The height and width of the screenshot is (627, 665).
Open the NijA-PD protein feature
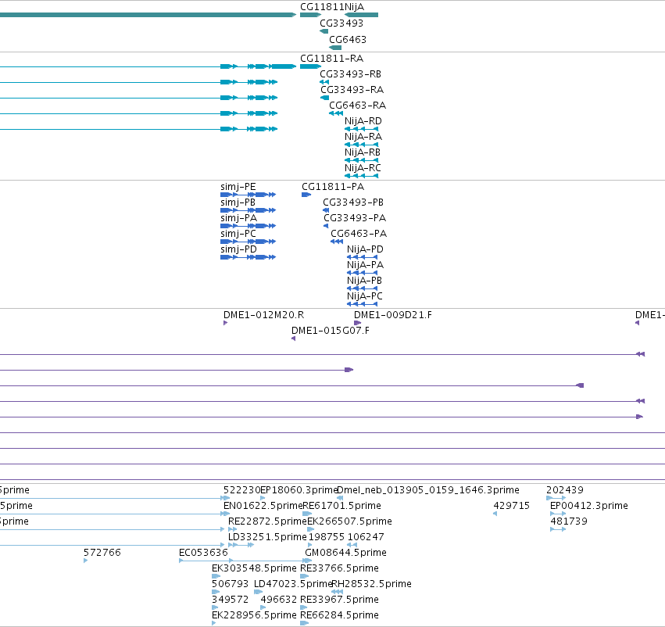(x=362, y=257)
